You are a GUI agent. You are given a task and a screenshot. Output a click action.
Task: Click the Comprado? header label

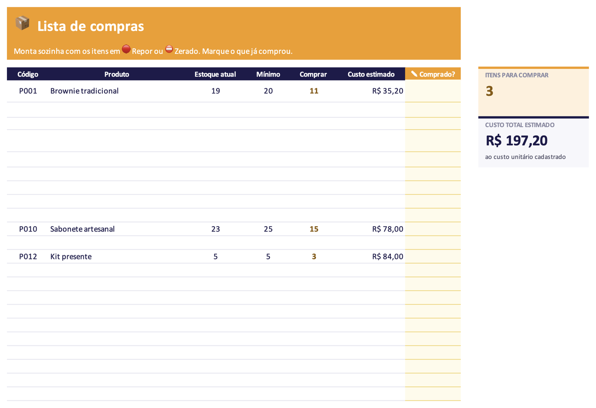pyautogui.click(x=437, y=74)
